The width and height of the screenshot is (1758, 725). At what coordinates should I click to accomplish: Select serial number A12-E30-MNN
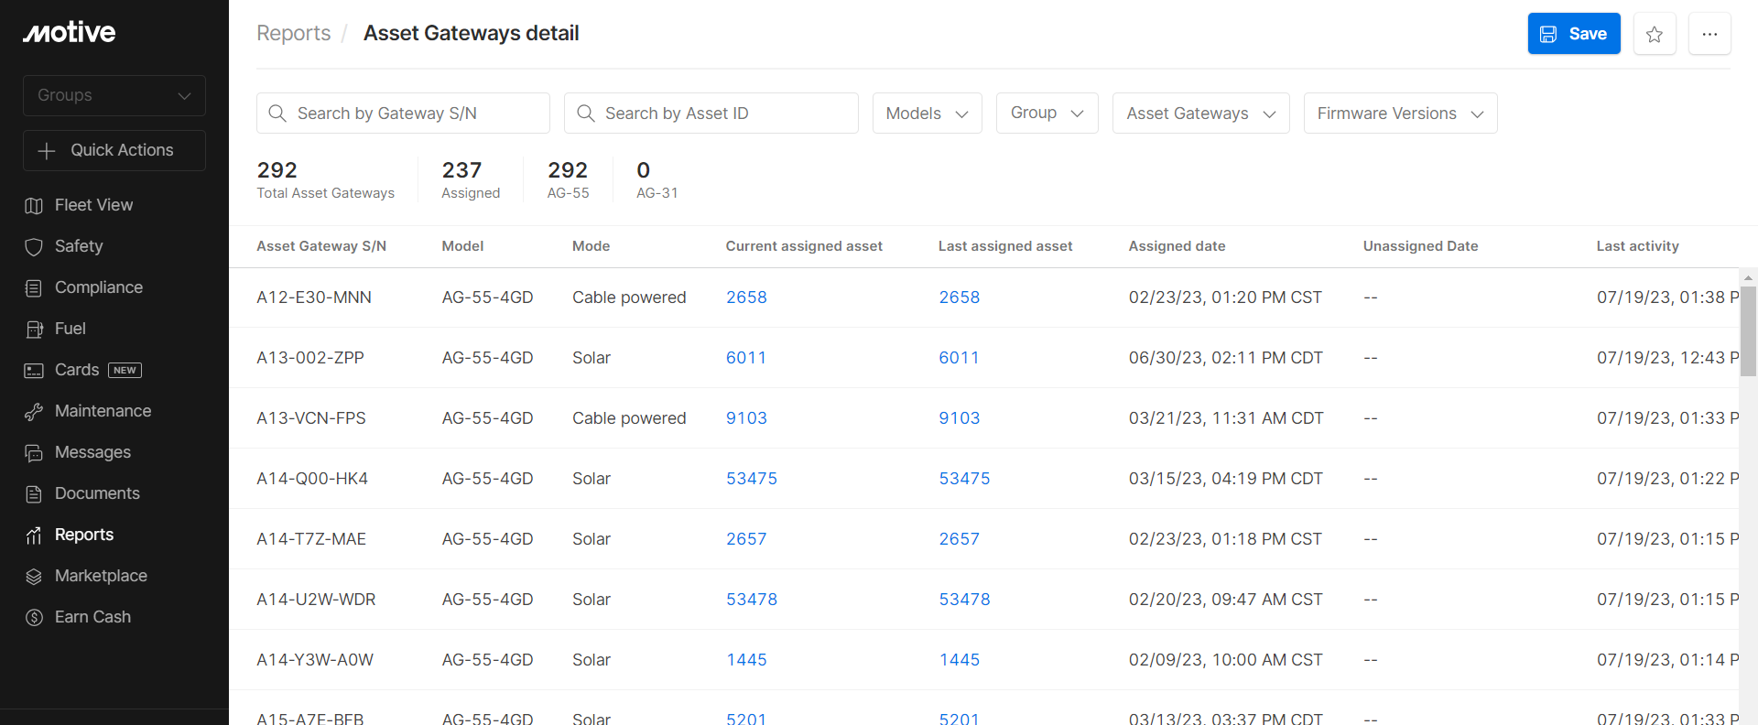click(x=314, y=298)
